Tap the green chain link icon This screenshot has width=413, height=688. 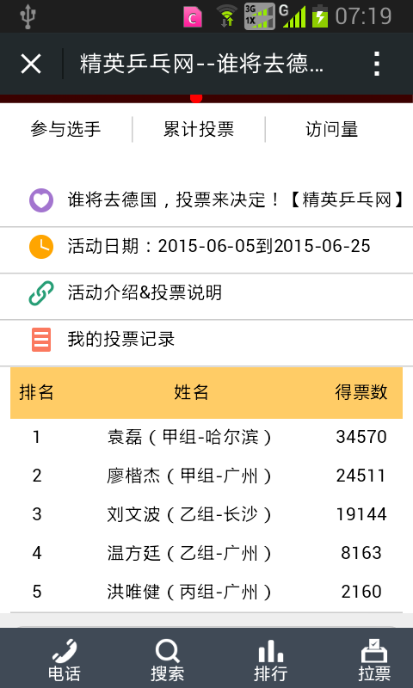coord(41,293)
